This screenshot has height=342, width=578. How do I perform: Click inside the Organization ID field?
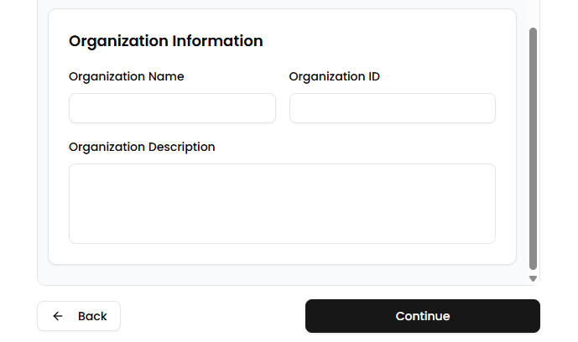(x=392, y=108)
